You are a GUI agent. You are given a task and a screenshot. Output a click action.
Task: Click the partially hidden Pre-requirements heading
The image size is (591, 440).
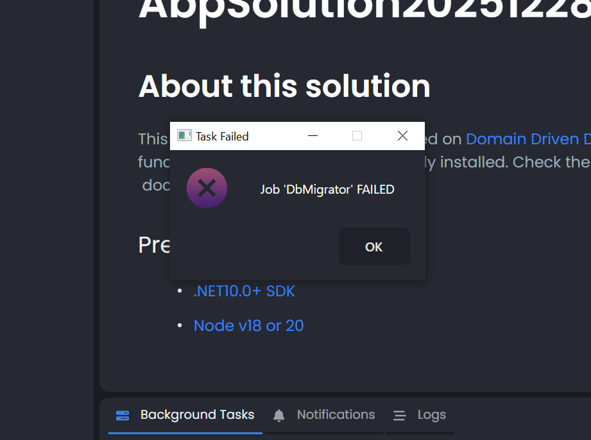pos(153,245)
